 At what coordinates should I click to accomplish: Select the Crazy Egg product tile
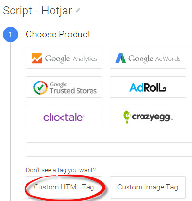tap(148, 117)
